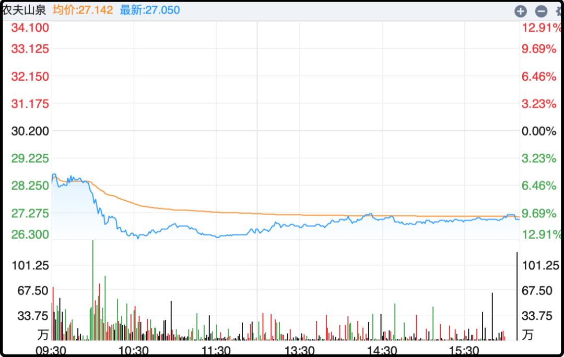Click the 10:30 time axis label
The width and height of the screenshot is (564, 357).
(x=134, y=350)
